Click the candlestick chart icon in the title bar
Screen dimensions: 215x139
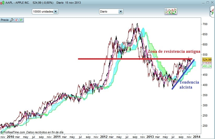[2, 3]
